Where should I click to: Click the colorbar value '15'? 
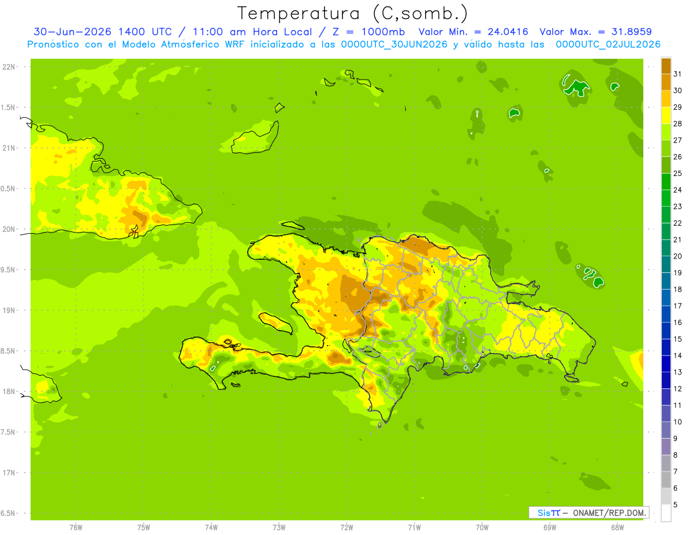677,339
